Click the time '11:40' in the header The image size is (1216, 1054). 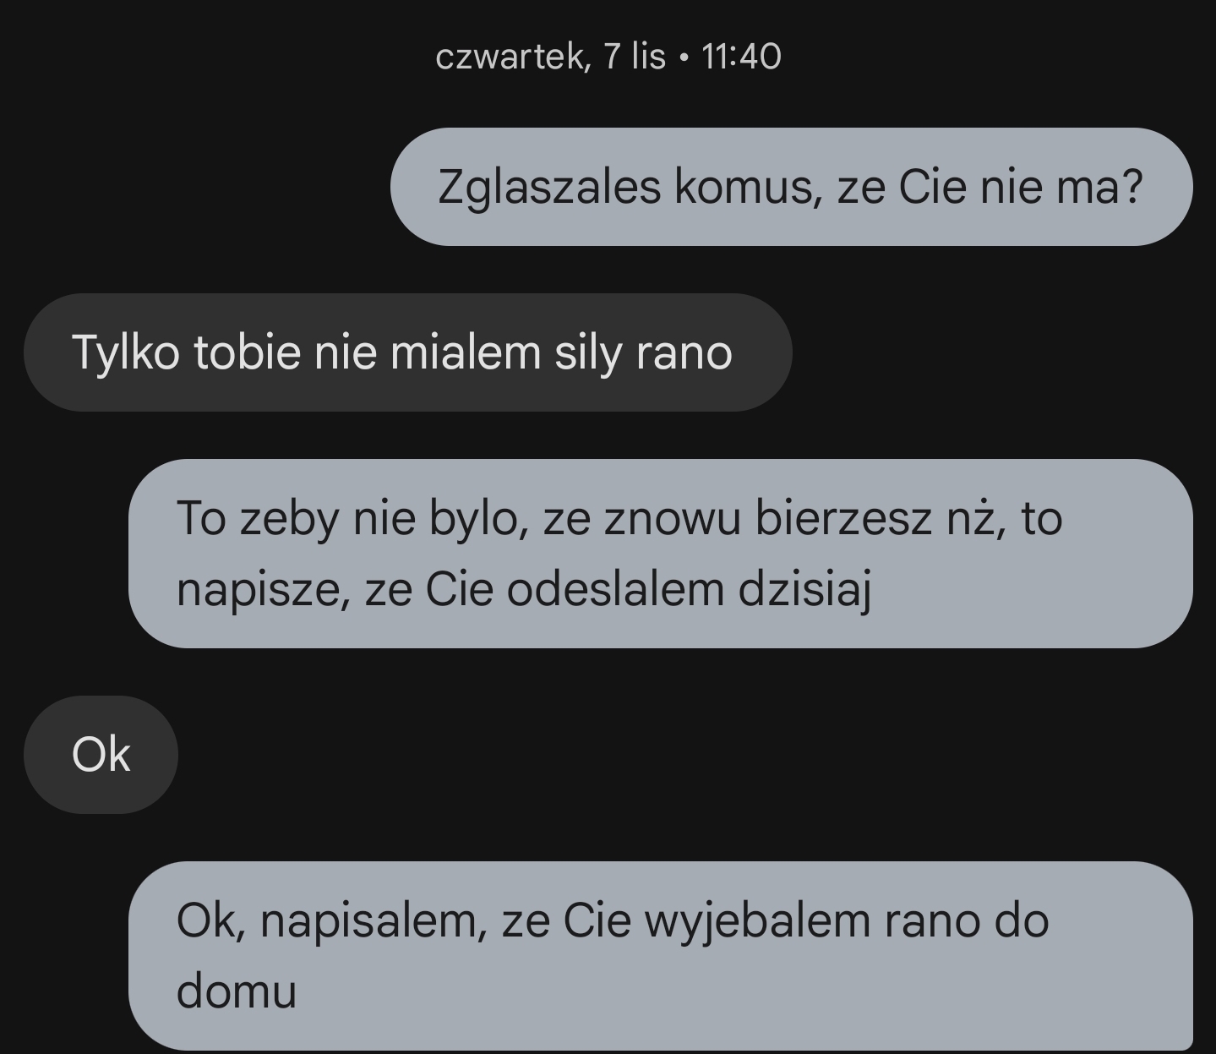click(740, 57)
